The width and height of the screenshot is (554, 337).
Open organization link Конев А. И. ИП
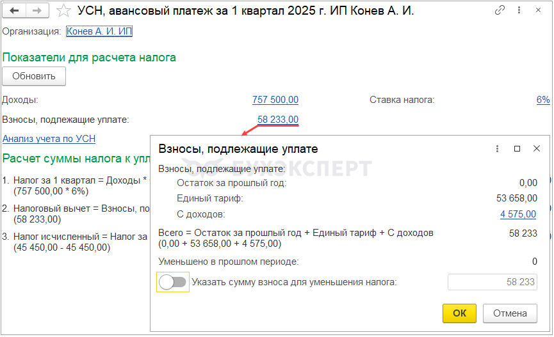[x=99, y=31]
